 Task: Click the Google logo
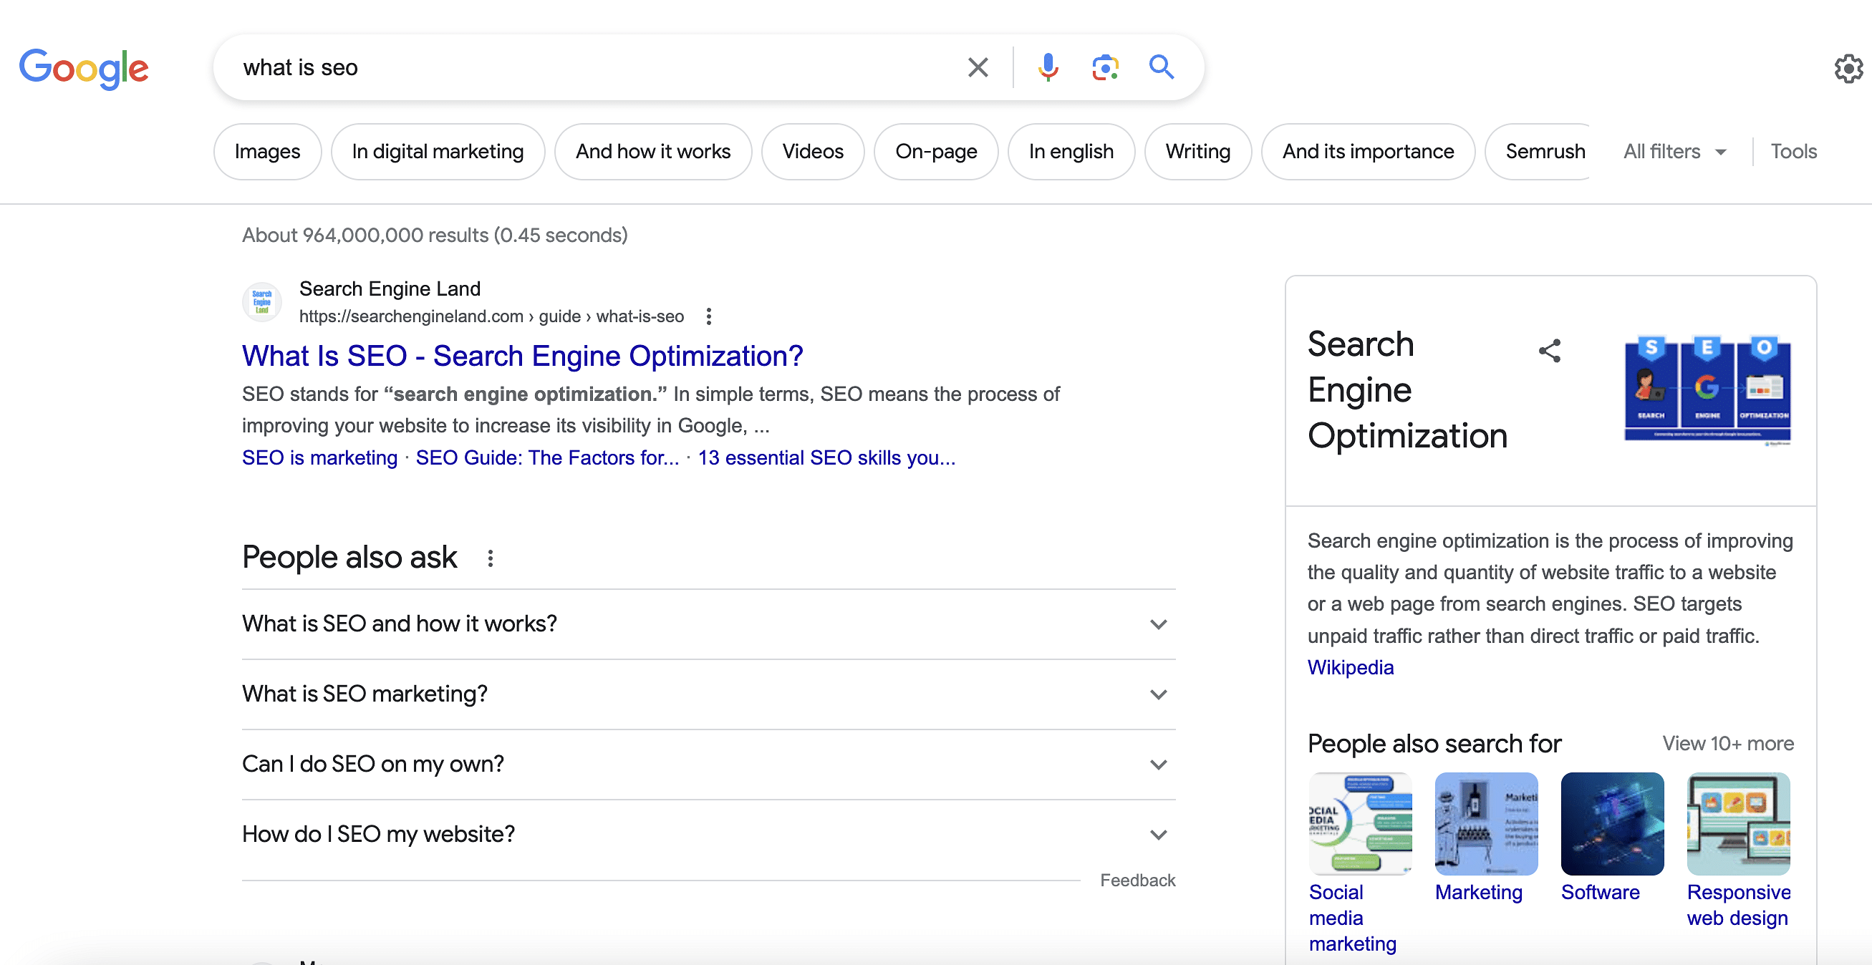pos(84,68)
